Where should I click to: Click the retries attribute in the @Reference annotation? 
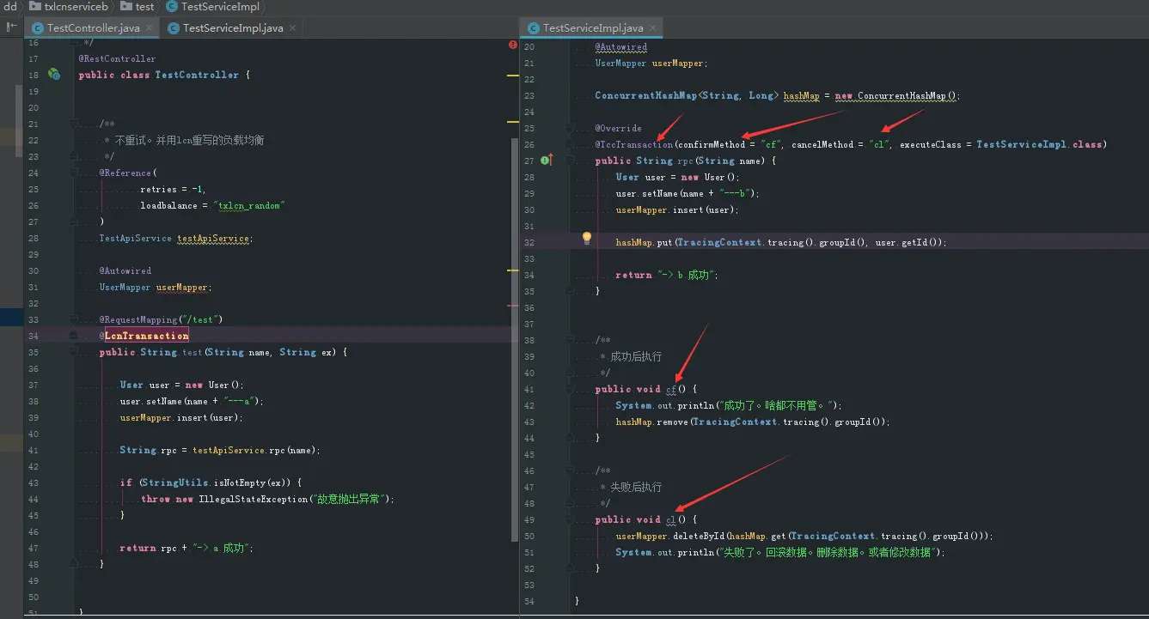160,189
